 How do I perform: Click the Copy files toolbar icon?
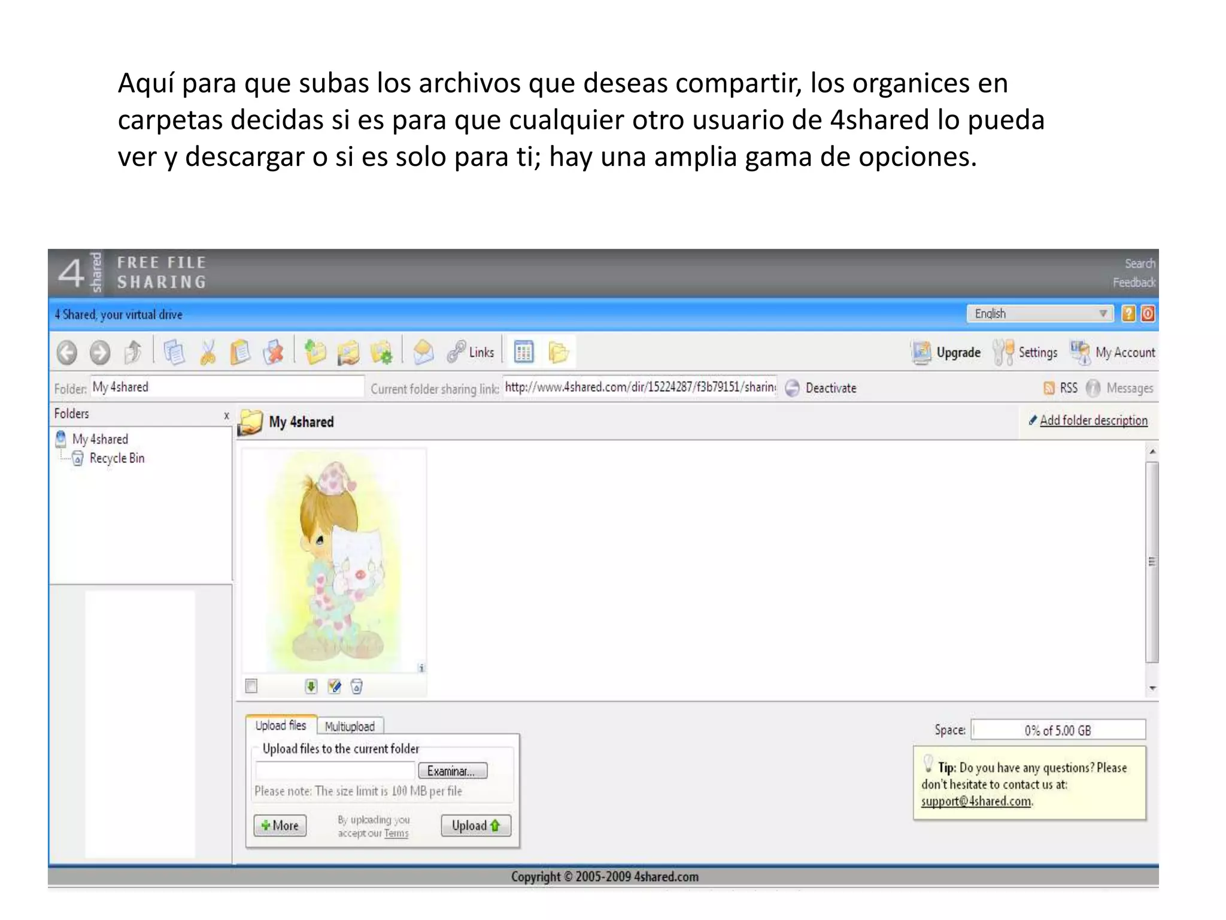coord(174,352)
